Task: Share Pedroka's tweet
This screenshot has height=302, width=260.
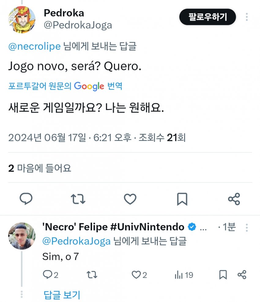Action: [x=234, y=199]
